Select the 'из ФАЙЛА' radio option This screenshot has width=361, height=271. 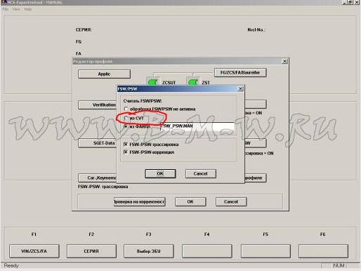[x=126, y=126]
